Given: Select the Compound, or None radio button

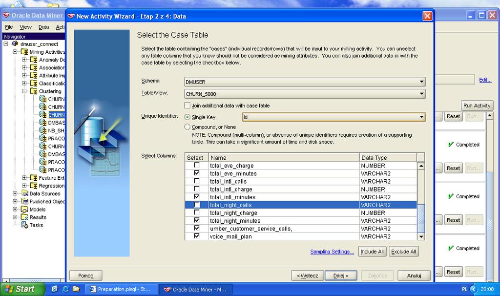Looking at the screenshot, I should pos(187,127).
